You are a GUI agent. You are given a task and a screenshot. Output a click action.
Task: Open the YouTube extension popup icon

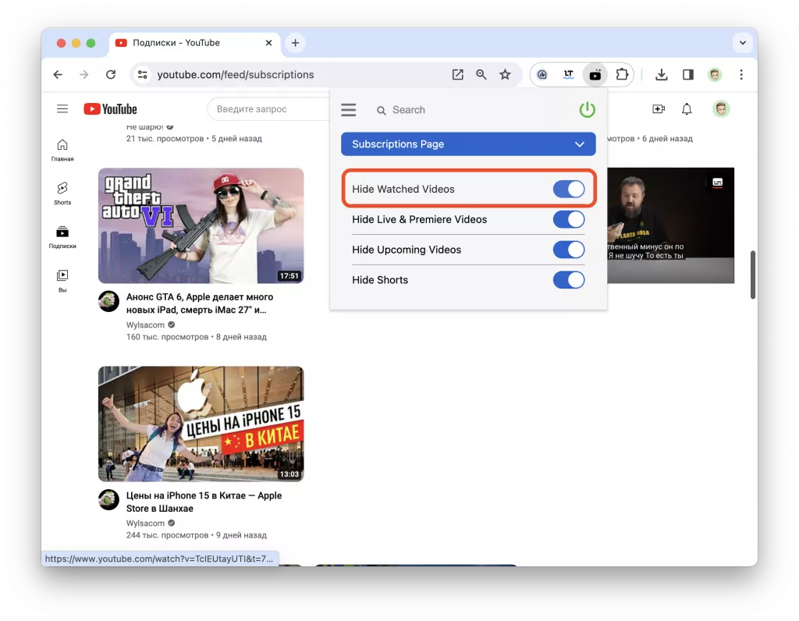pyautogui.click(x=595, y=74)
